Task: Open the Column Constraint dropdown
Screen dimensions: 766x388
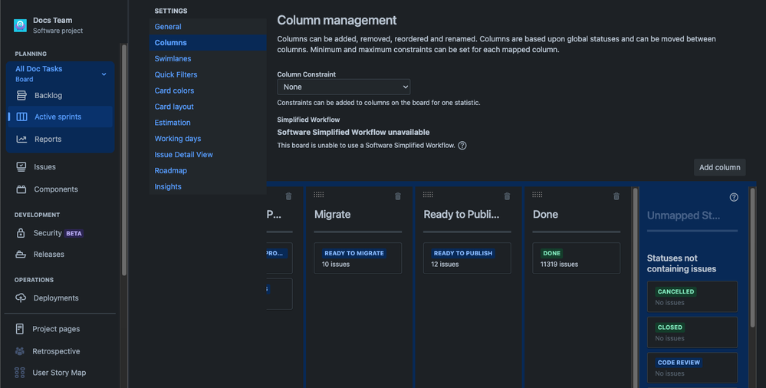Action: (344, 87)
